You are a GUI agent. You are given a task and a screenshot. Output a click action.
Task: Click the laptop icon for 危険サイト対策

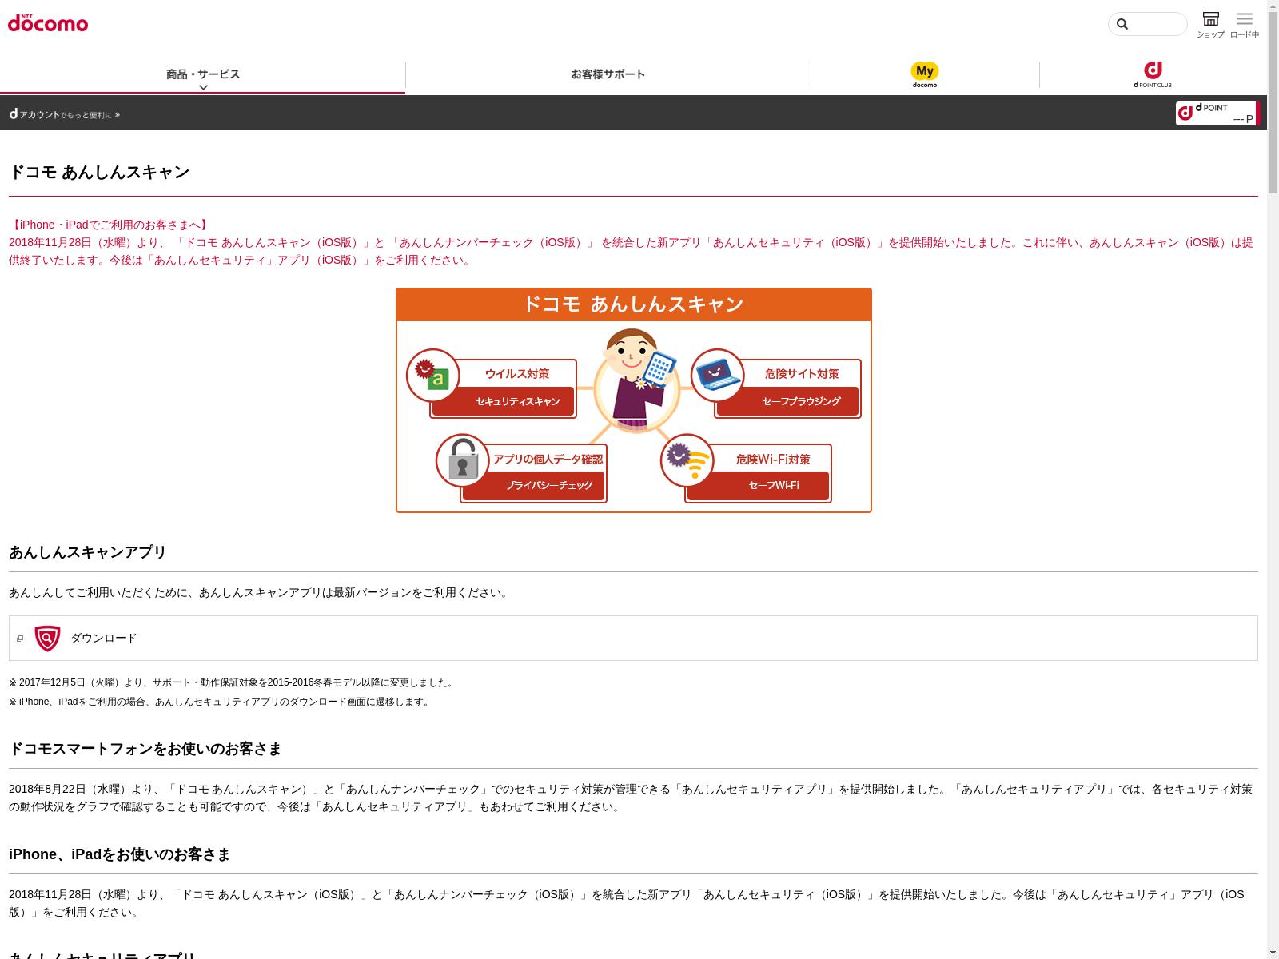pos(718,375)
